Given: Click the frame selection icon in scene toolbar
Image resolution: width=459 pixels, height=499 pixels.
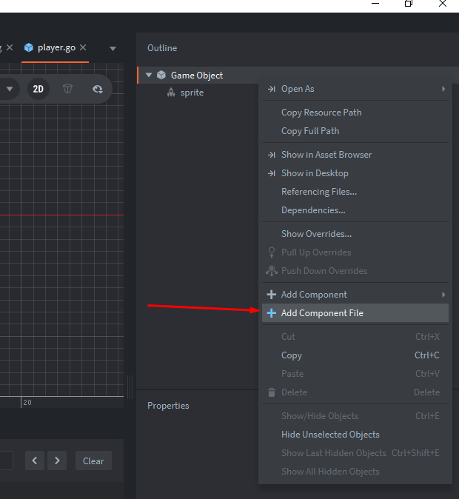Looking at the screenshot, I should 97,89.
